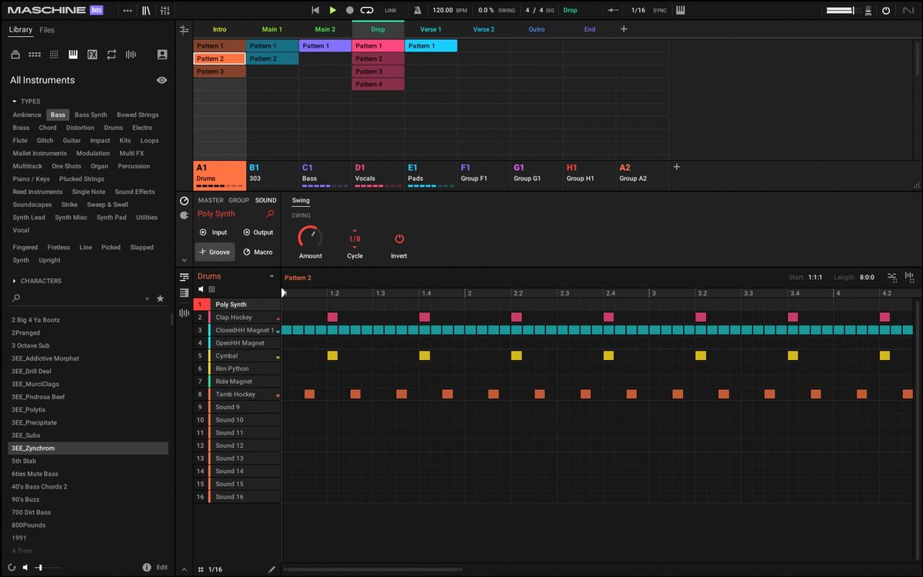The height and width of the screenshot is (577, 923).
Task: Select the Keyboard/Instruments filter icon in Library toolbar
Action: (73, 55)
